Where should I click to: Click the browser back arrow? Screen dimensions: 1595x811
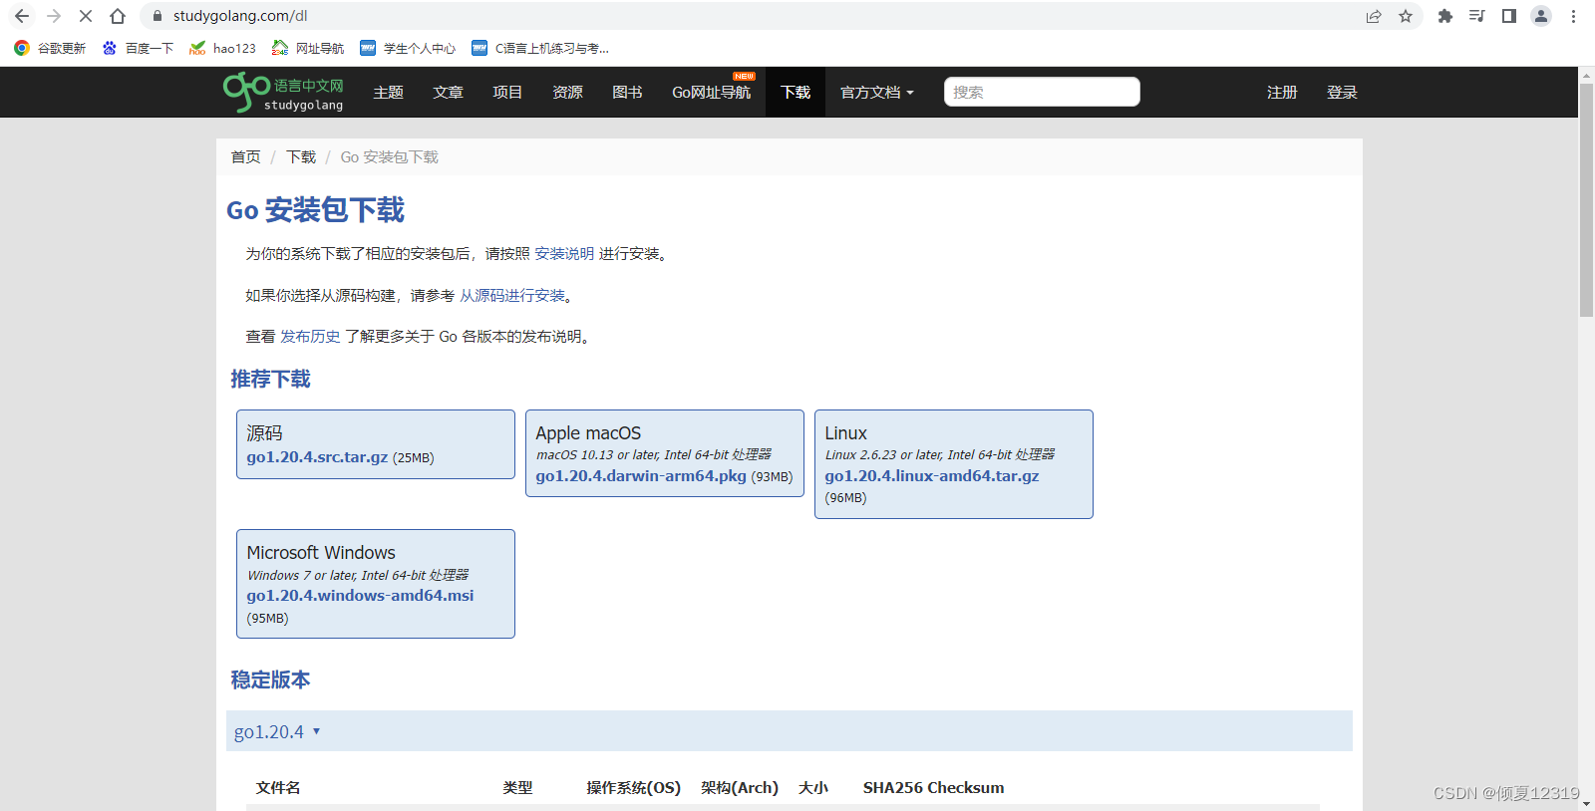click(x=22, y=16)
